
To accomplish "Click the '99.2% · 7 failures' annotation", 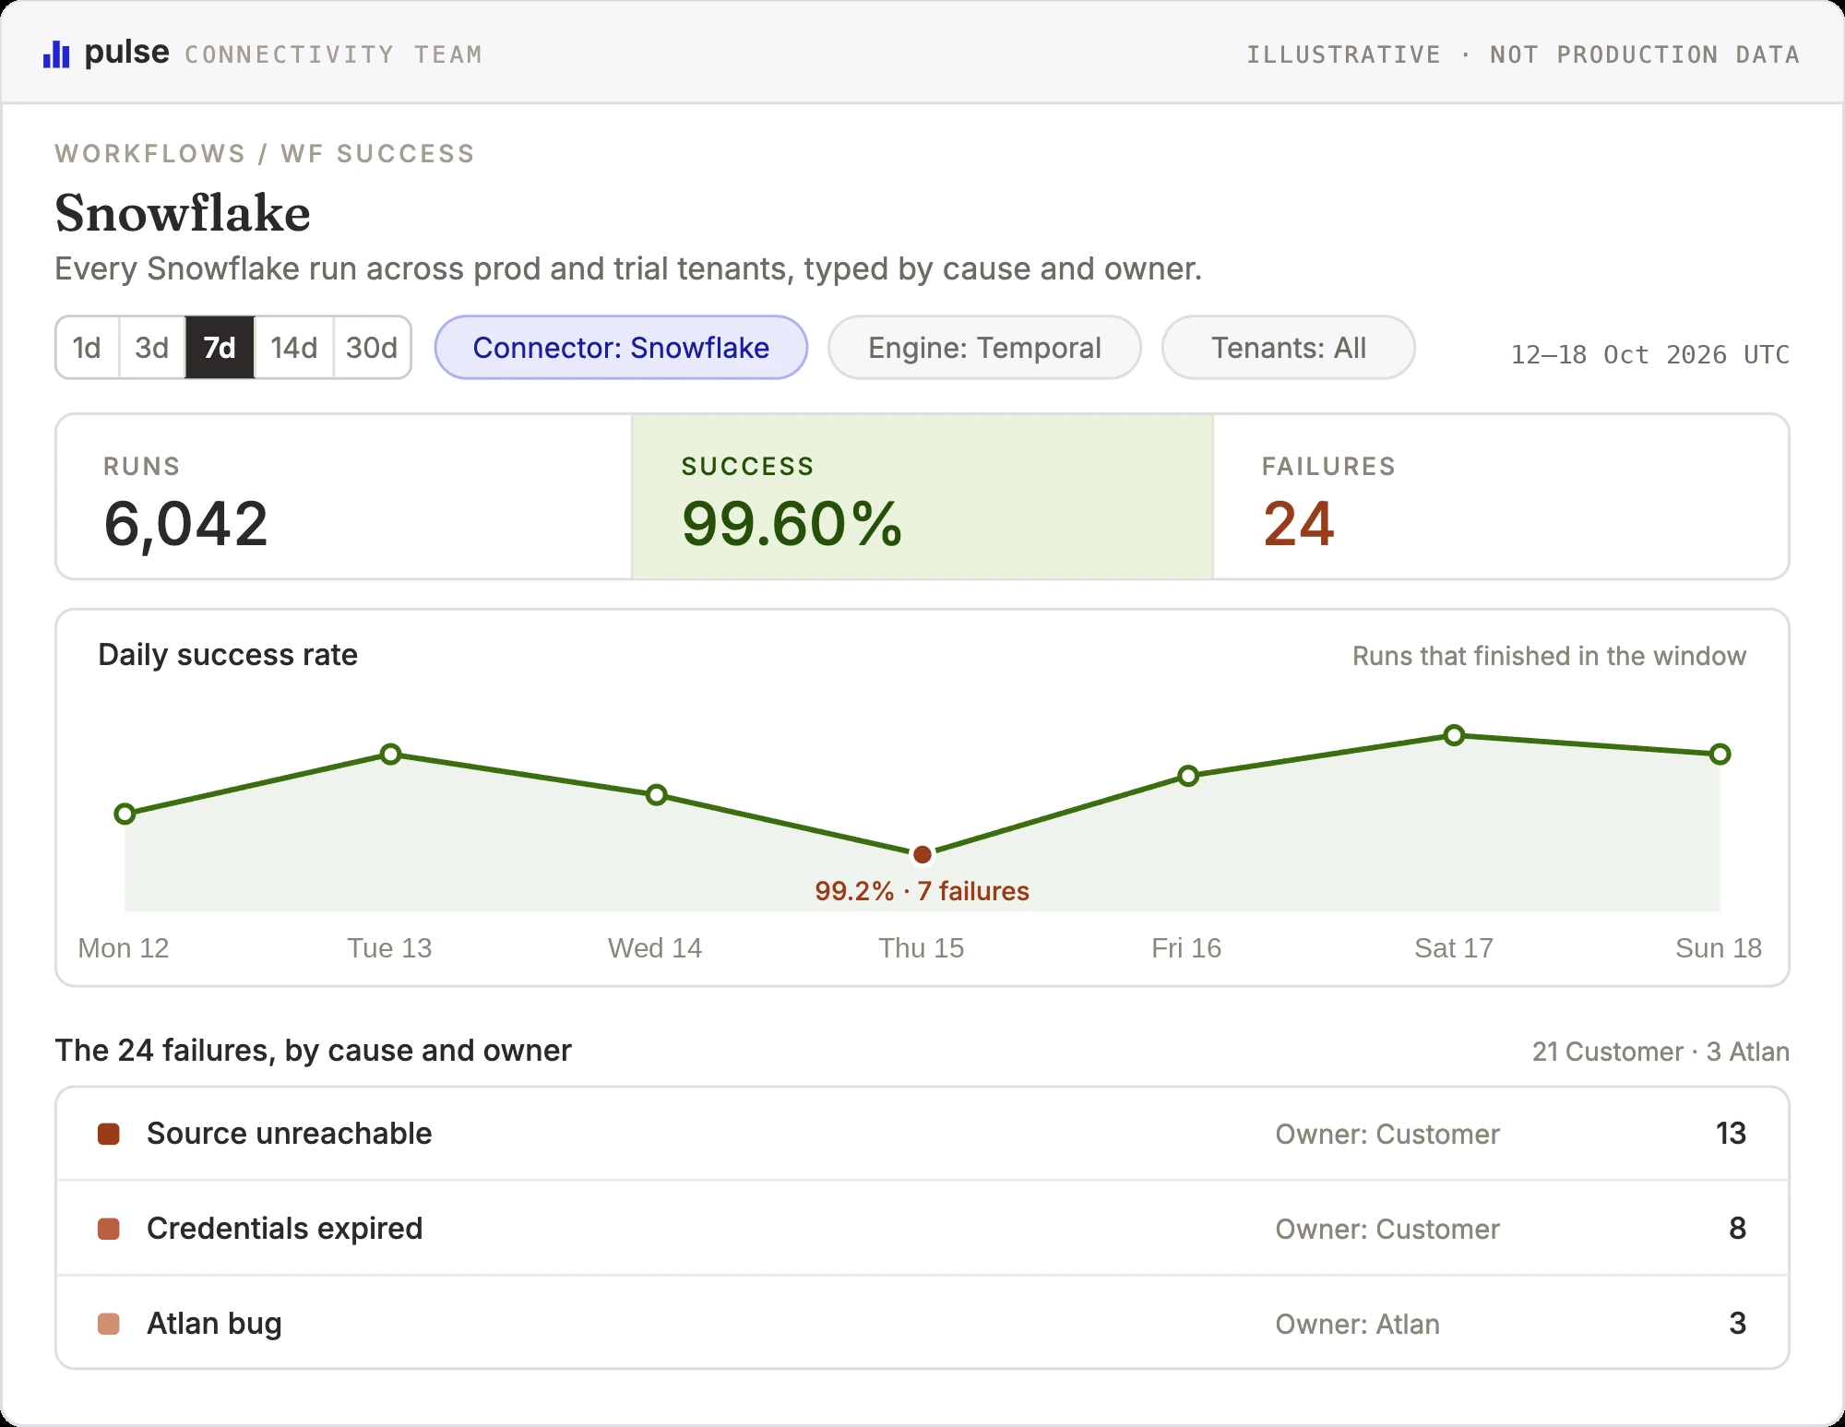I will 922,891.
